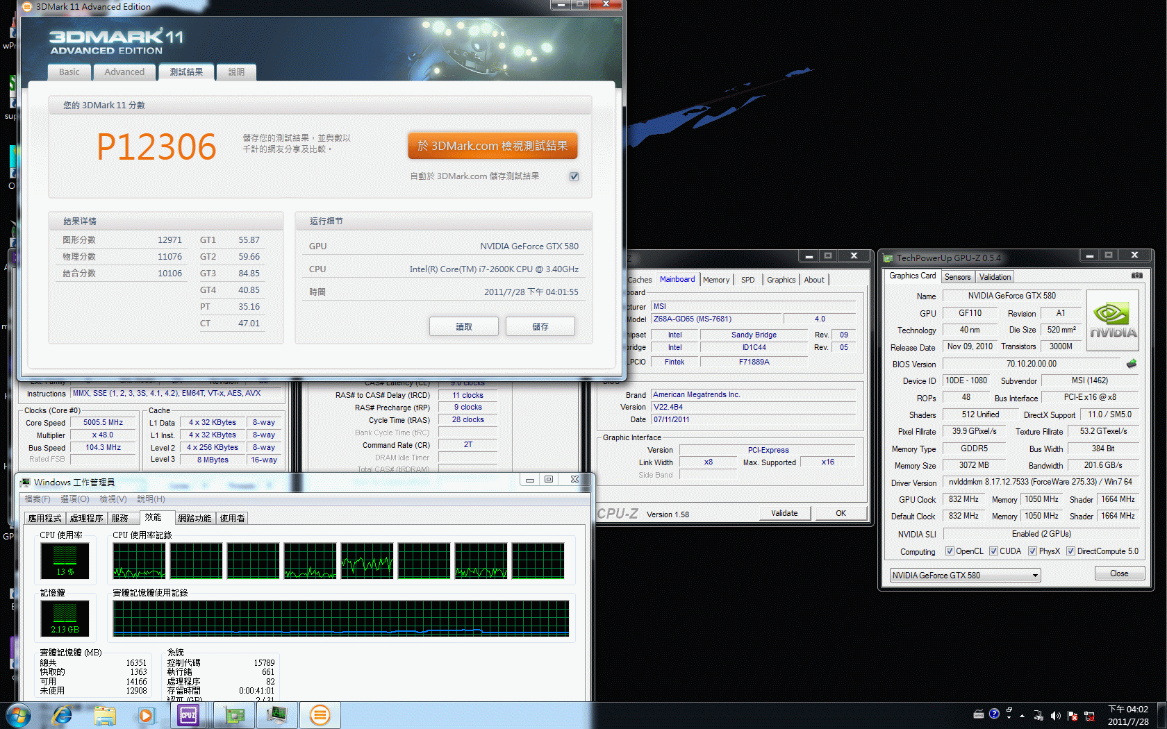Click the Validate button in CPU-Z
1167x729 pixels.
[784, 513]
